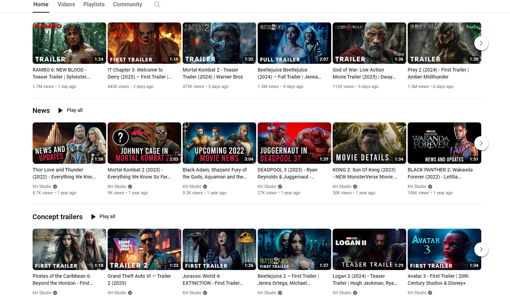Open IT Chapter 3 Derry thumbnail
Image resolution: width=510 pixels, height=296 pixels.
[x=144, y=43]
